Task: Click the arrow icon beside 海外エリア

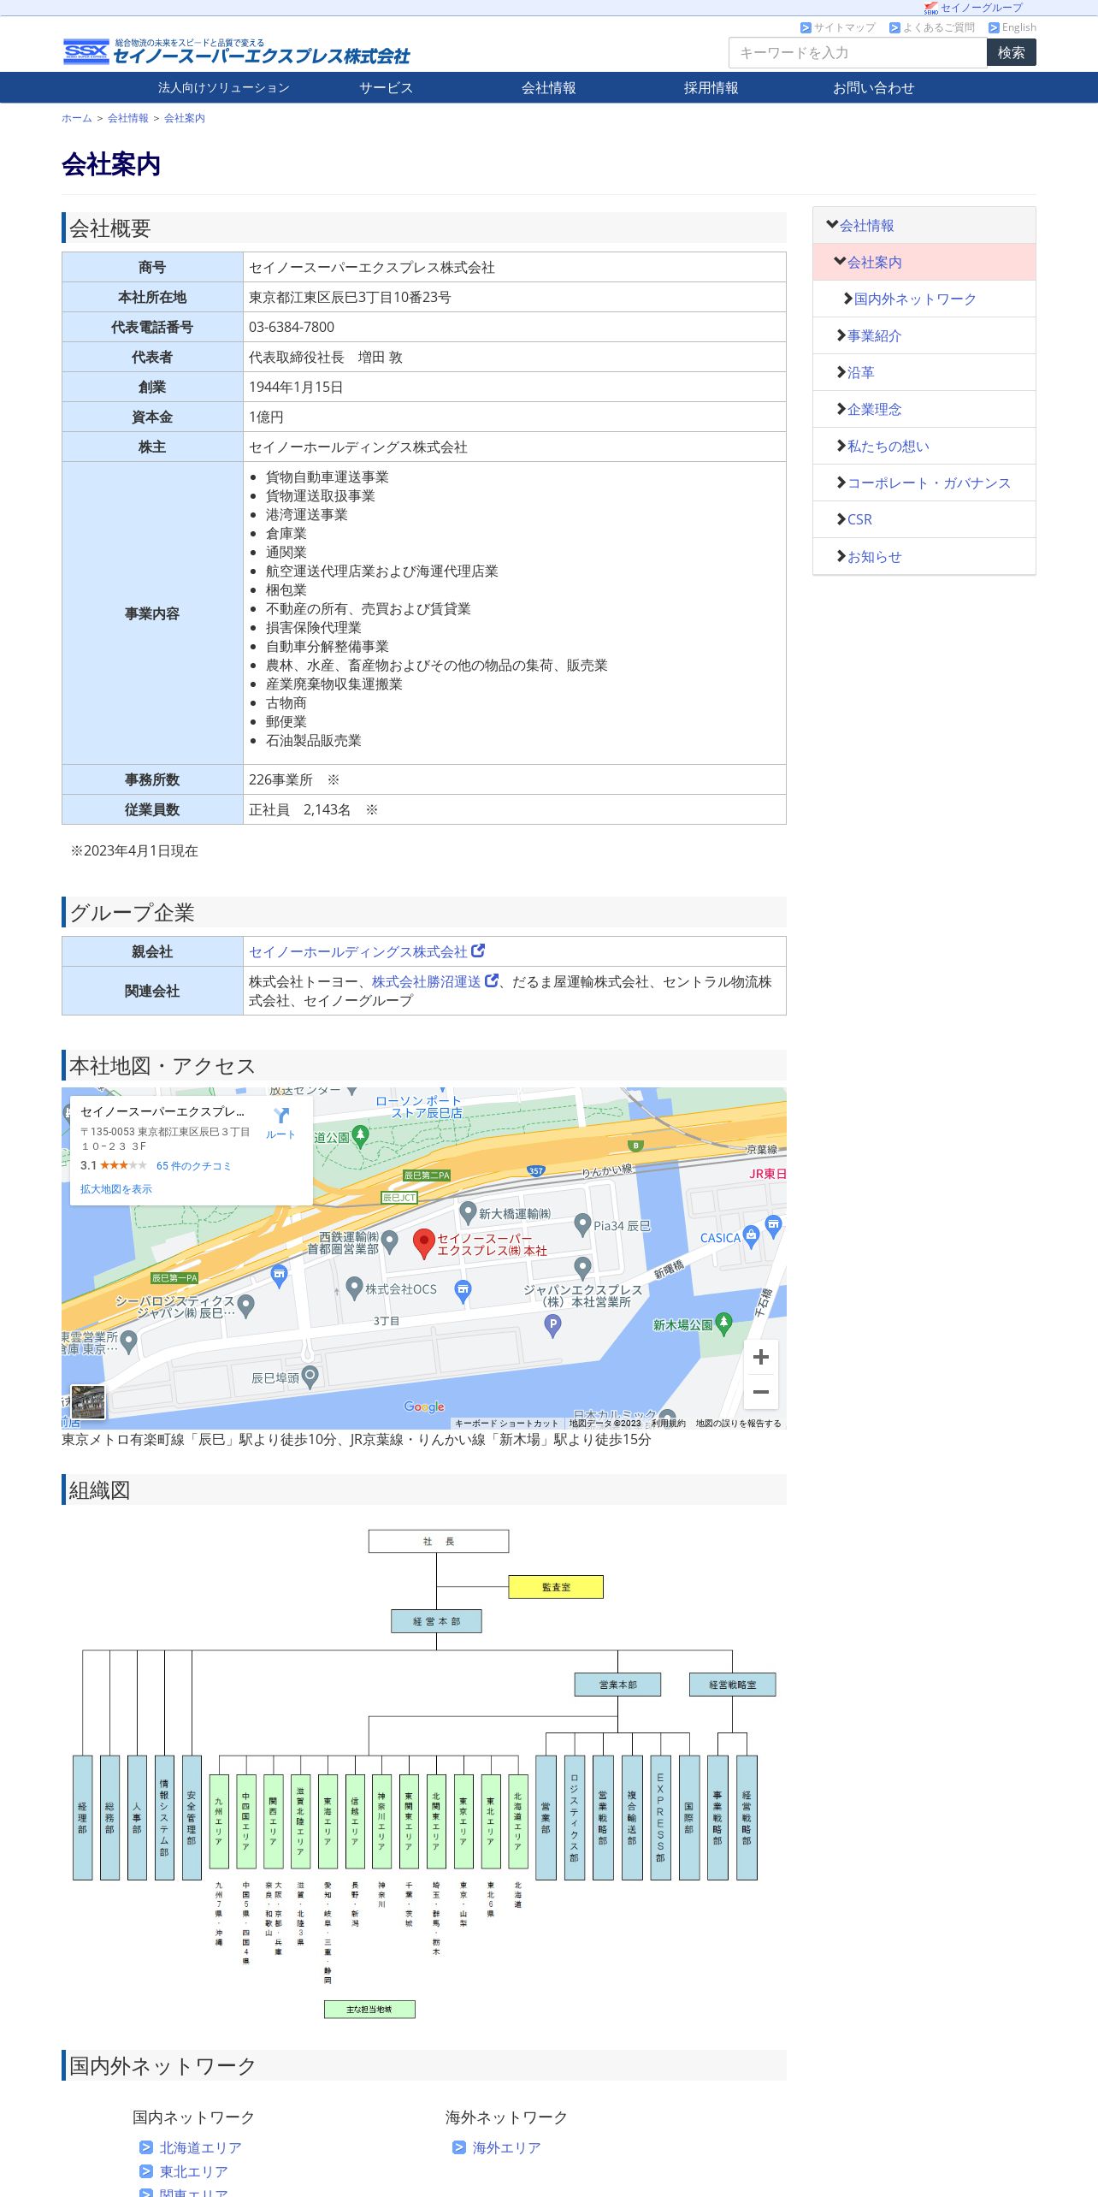Action: pos(459,2147)
